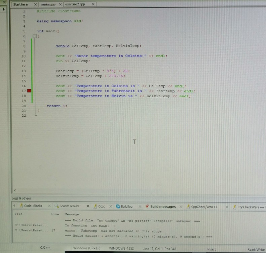Click the return 0 statement

click(57, 106)
